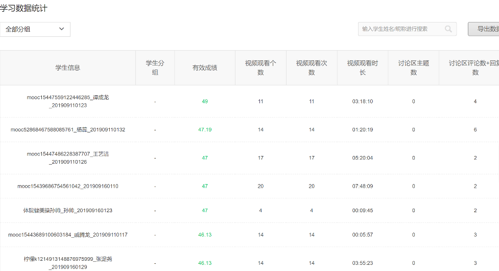Open student 戚腾龙 record
Image resolution: width=499 pixels, height=271 pixels.
coord(68,235)
